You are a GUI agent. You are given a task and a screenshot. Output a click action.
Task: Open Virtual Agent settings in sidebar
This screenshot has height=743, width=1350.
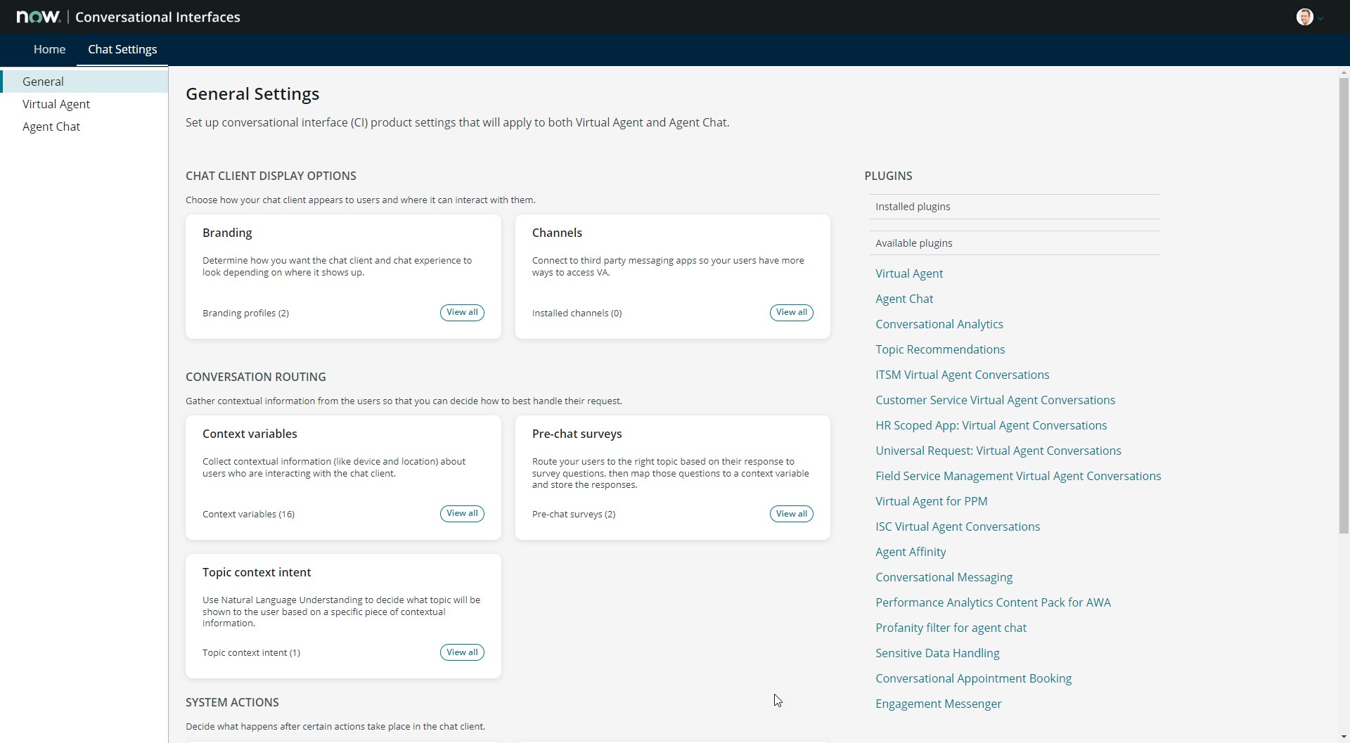(x=56, y=103)
